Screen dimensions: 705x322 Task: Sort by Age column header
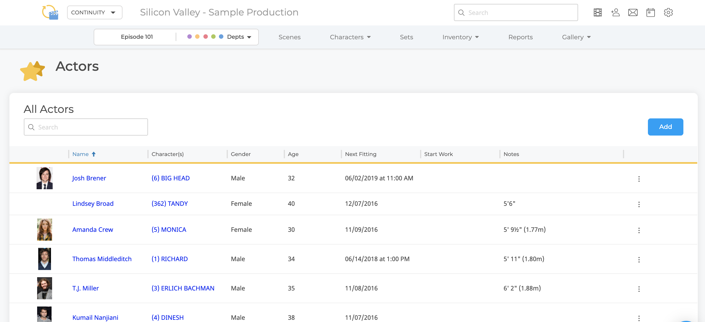(293, 154)
